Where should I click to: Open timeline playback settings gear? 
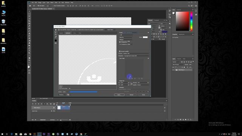pyautogui.click(x=47, y=104)
